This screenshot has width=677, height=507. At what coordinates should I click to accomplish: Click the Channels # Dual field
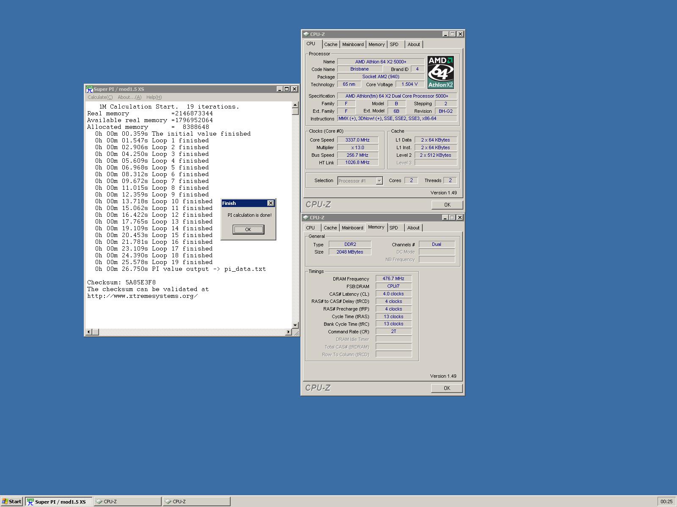[x=437, y=244]
